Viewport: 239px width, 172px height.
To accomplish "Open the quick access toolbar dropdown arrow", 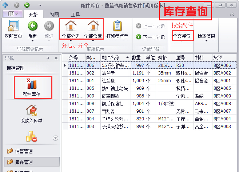I will click(39, 5).
